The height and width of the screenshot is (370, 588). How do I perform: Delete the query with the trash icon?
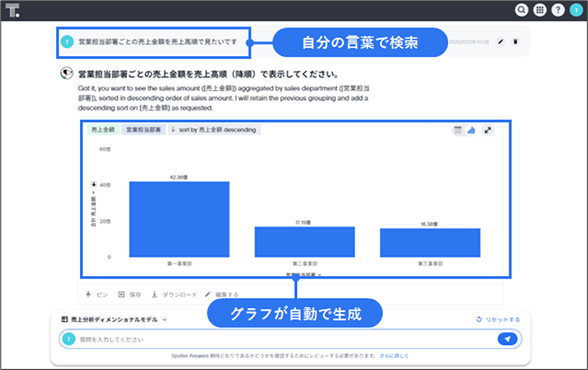pos(515,42)
